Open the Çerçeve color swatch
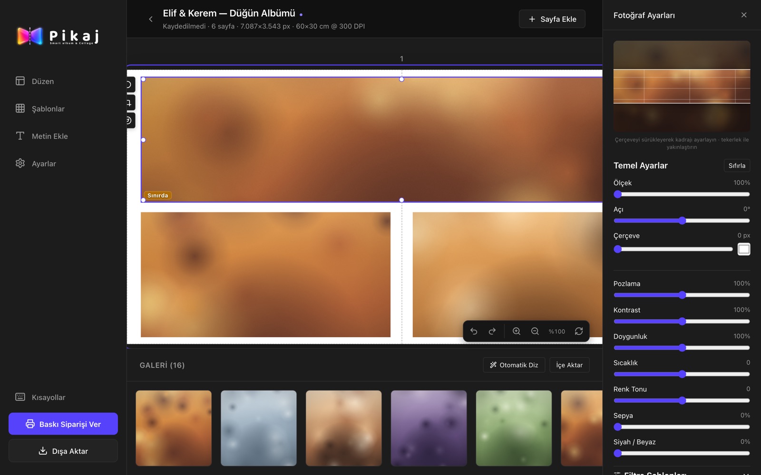The width and height of the screenshot is (761, 475). [744, 249]
